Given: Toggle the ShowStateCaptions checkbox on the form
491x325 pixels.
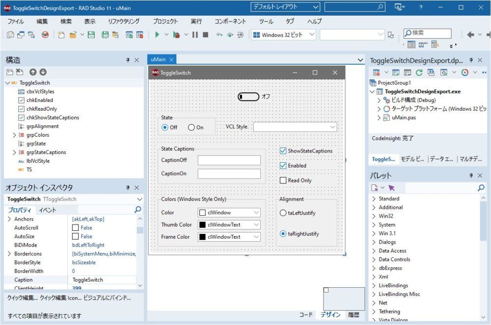Looking at the screenshot, I should point(283,151).
